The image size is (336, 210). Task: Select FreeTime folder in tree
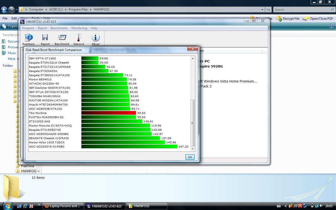[28, 166]
